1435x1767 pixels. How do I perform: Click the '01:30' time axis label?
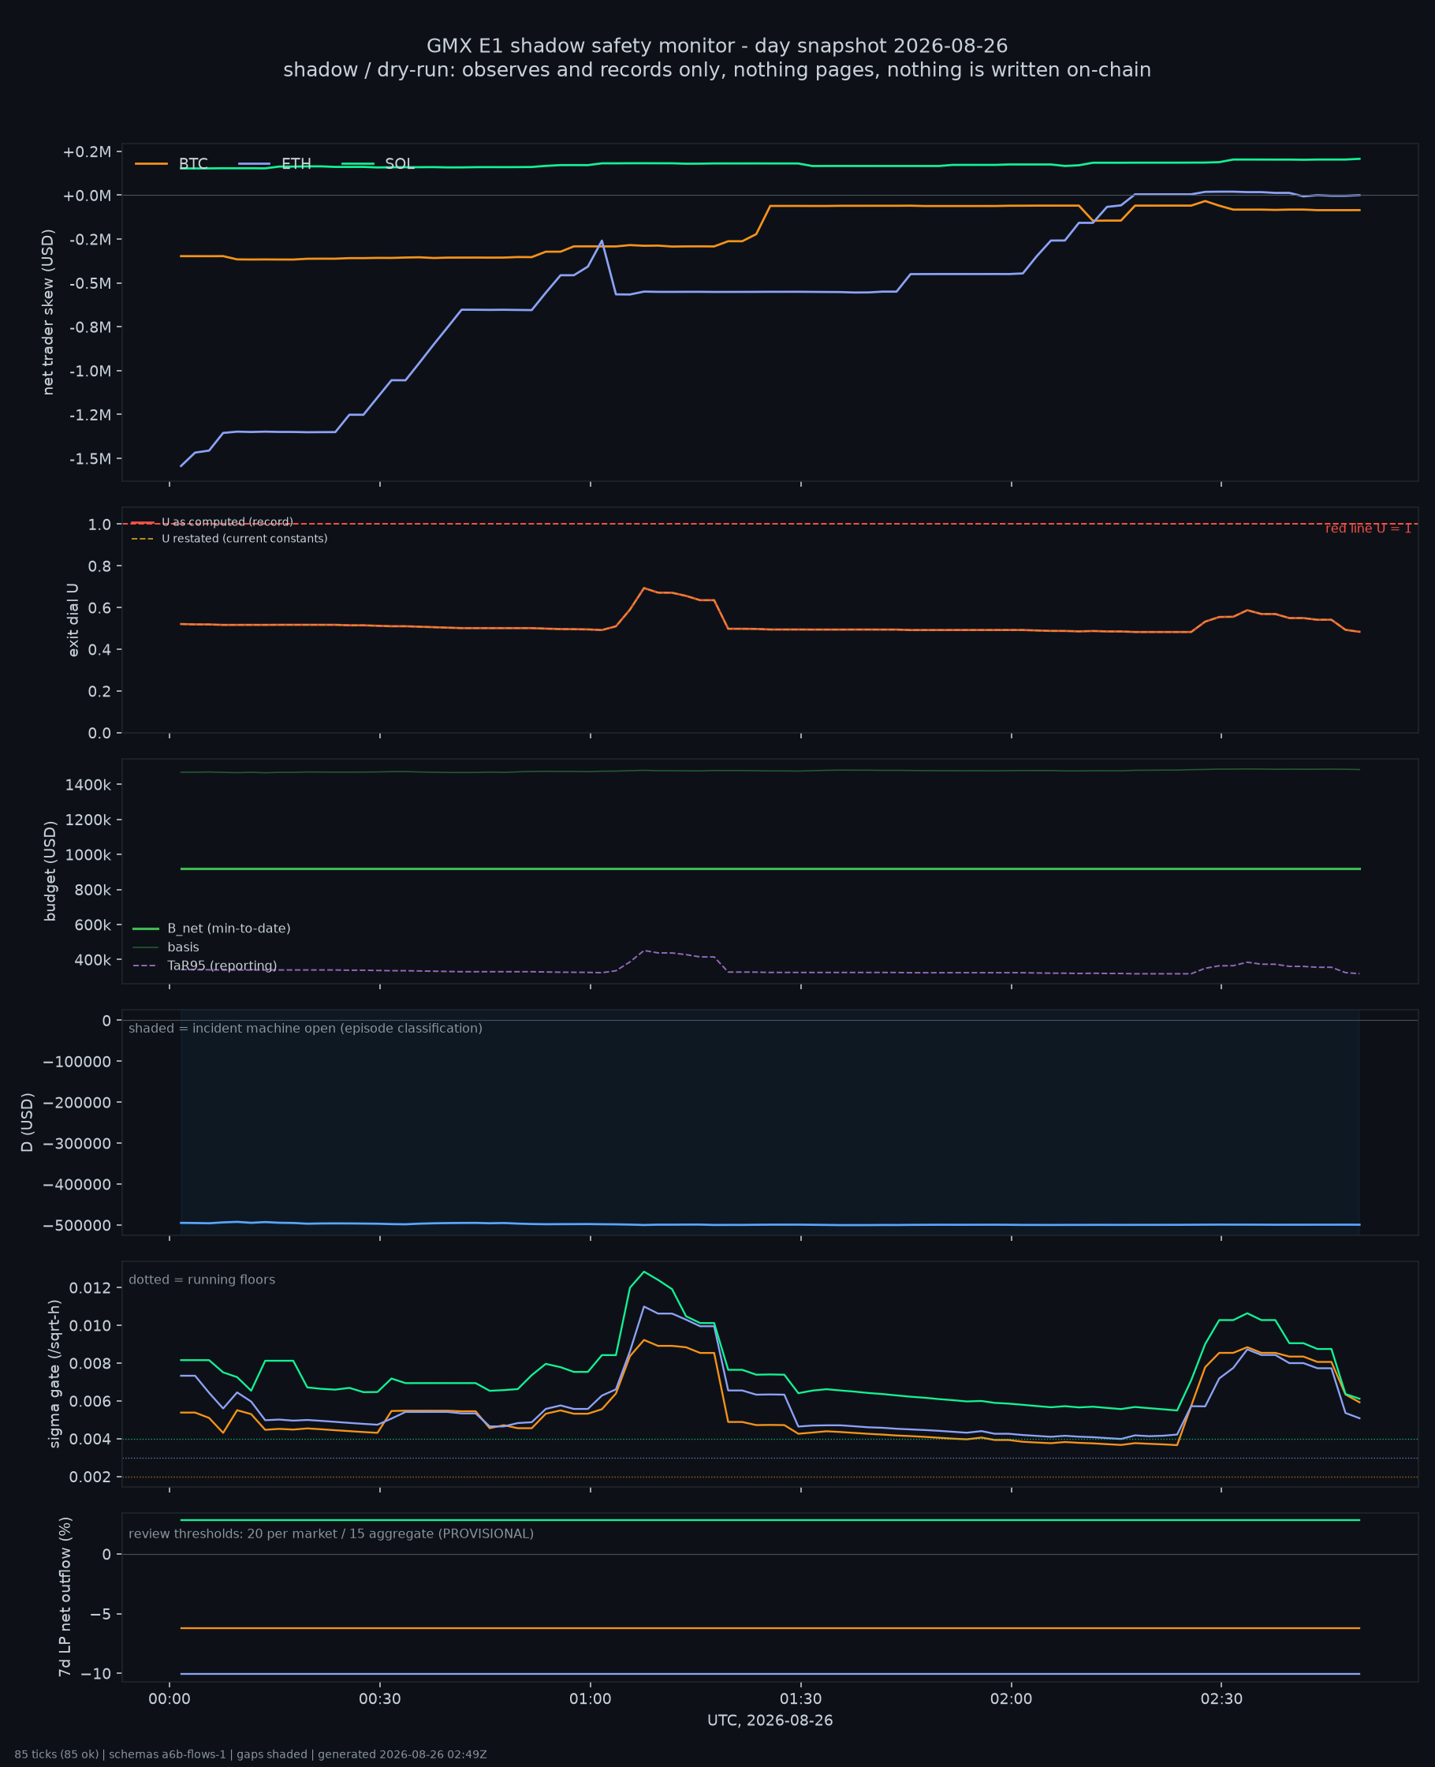pos(801,1700)
